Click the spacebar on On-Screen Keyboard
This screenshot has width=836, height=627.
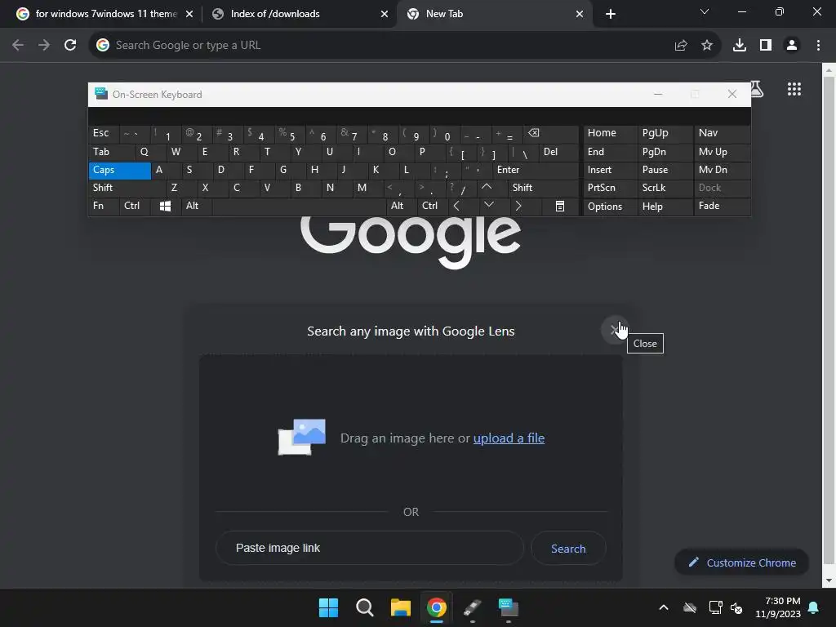point(299,206)
